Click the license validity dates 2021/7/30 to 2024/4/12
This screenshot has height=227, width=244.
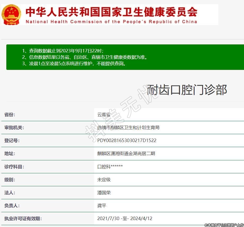tap(125, 219)
